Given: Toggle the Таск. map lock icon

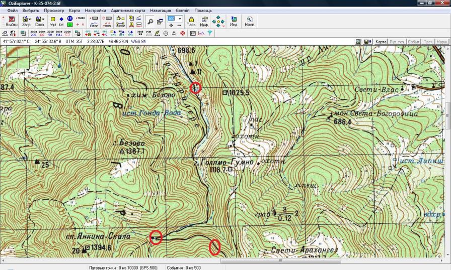Looking at the screenshot, I should (191, 21).
